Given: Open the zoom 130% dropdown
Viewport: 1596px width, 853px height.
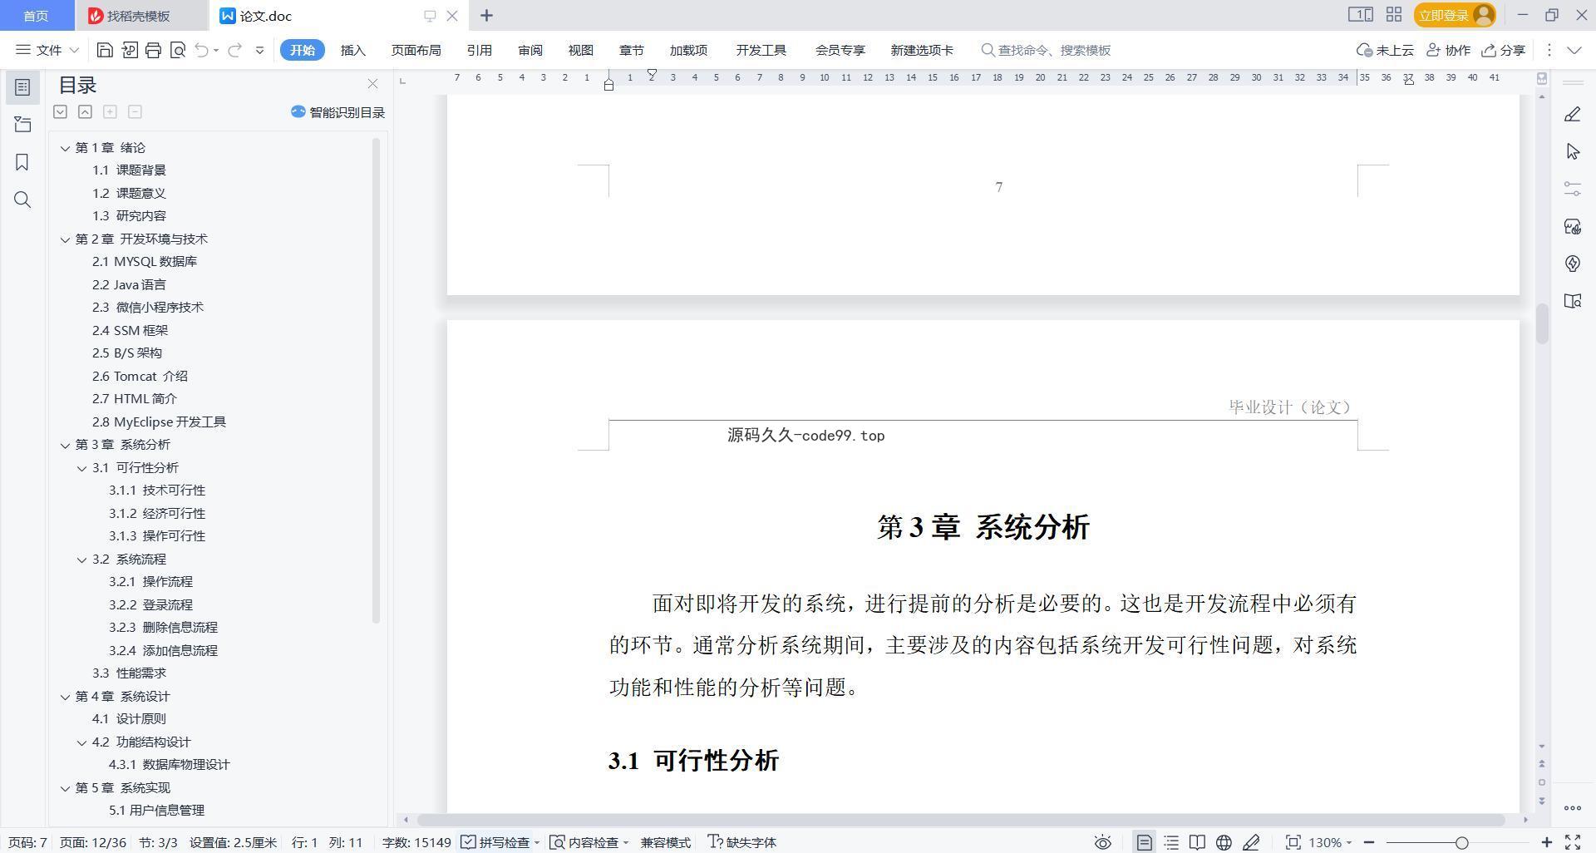Looking at the screenshot, I should [x=1330, y=842].
